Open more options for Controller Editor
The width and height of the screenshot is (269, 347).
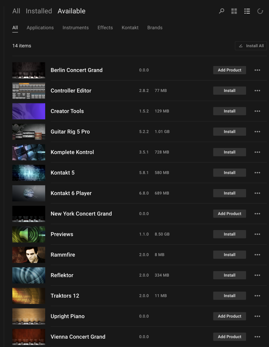click(x=257, y=91)
